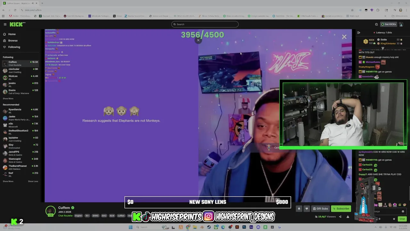
Task: Open the Kick hamburger sidebar menu
Action: (x=5, y=24)
